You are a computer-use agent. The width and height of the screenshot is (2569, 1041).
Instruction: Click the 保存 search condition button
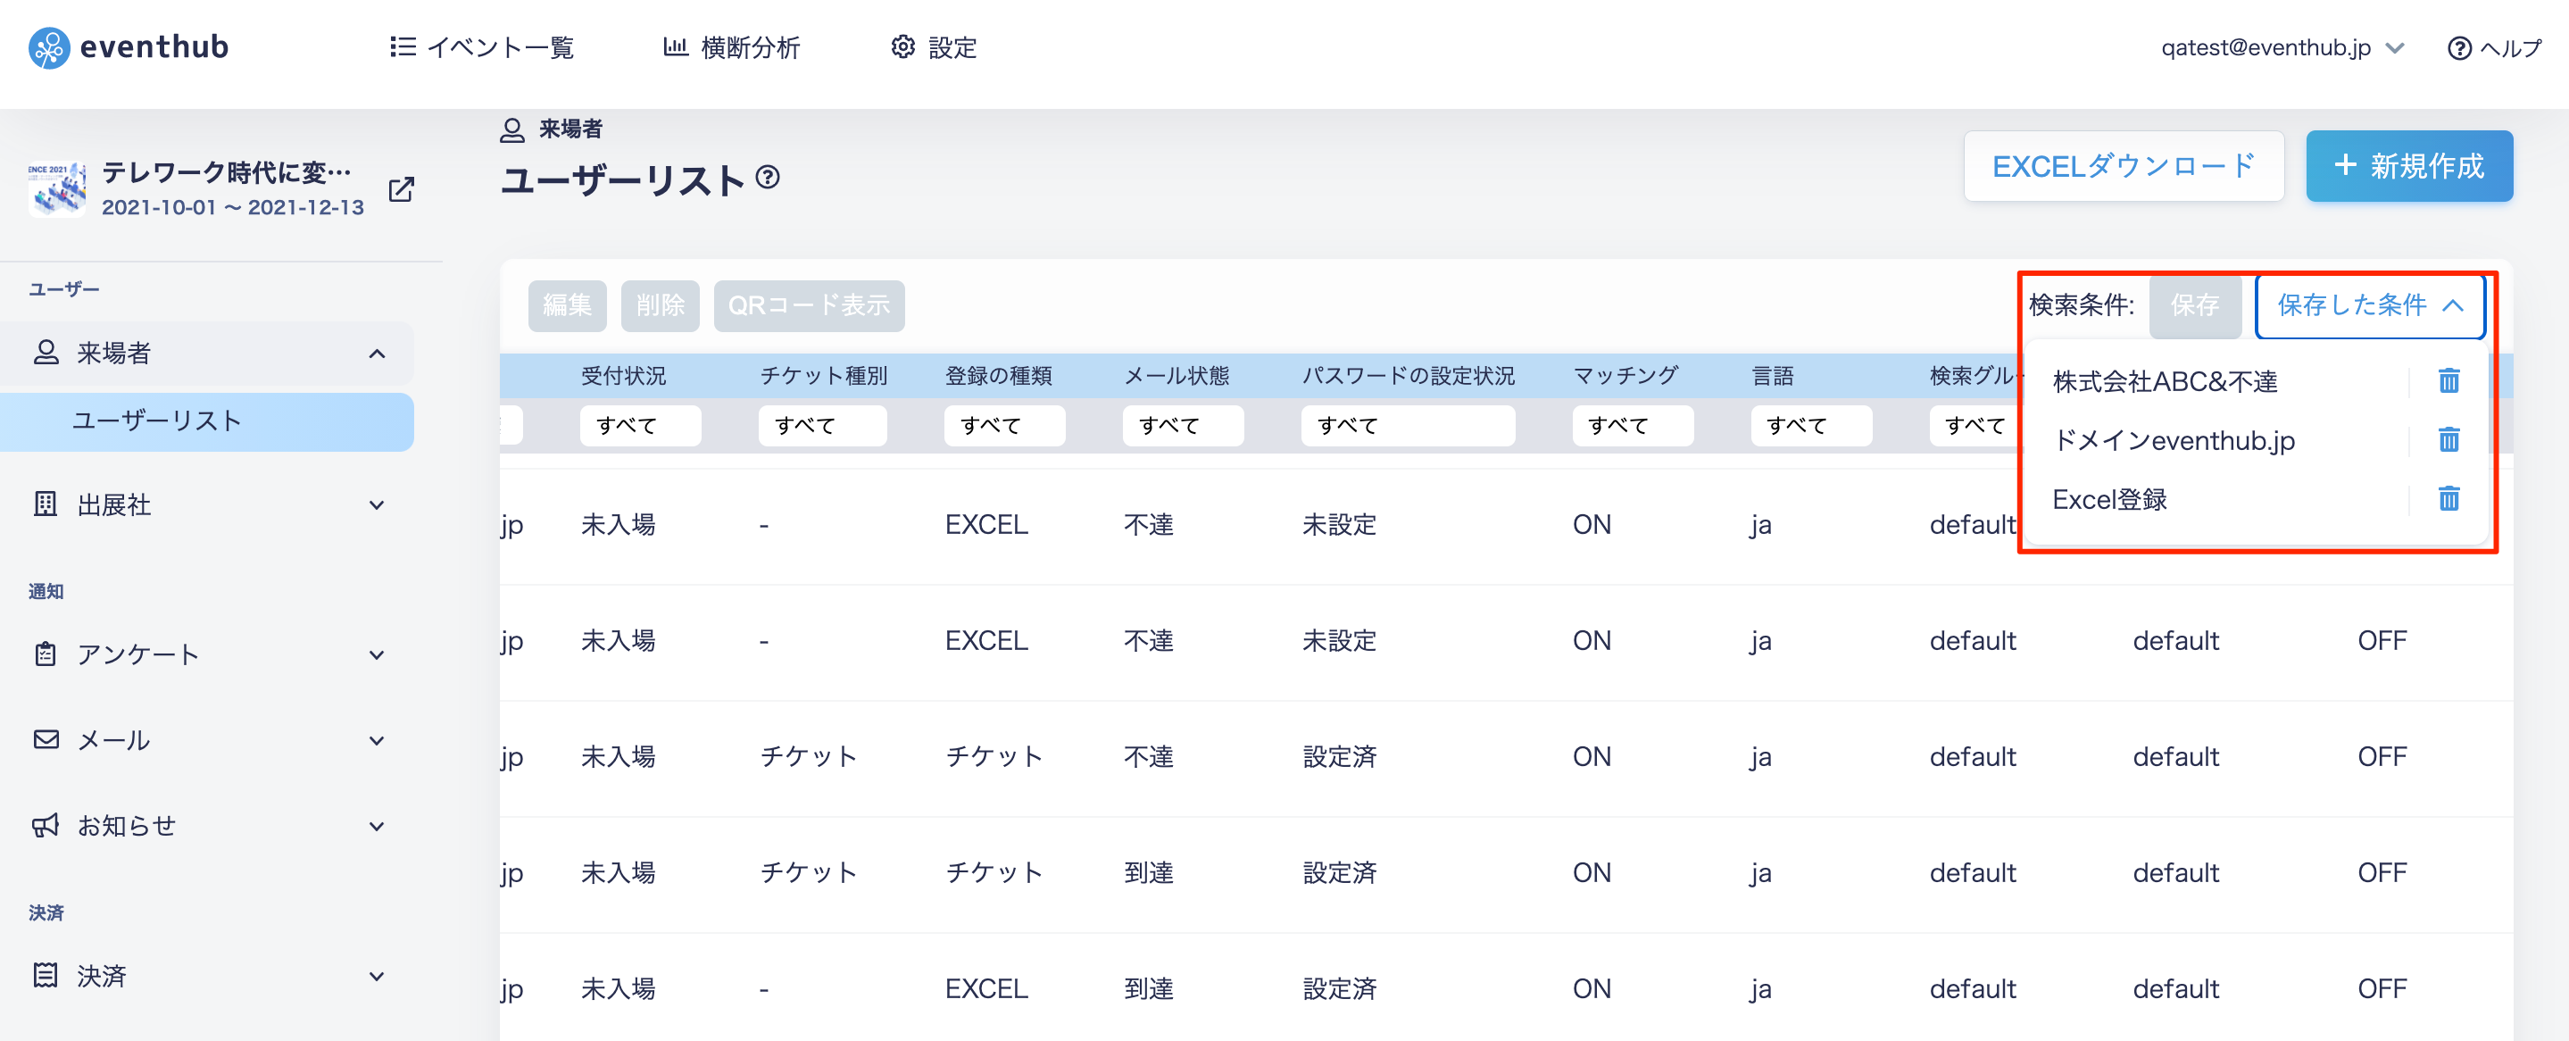[2194, 305]
